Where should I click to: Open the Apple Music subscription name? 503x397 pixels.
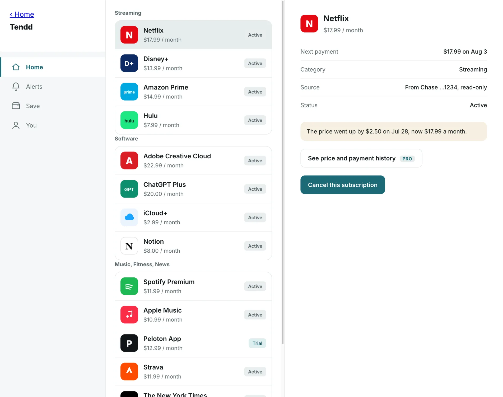(162, 310)
